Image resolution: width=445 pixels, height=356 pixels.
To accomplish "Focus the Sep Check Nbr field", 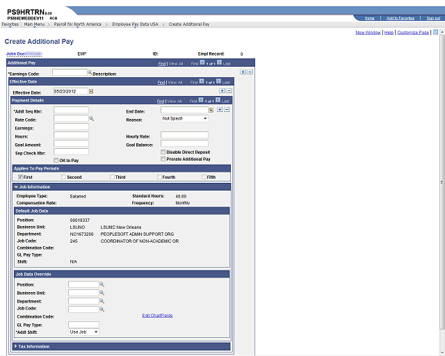I will (71, 152).
